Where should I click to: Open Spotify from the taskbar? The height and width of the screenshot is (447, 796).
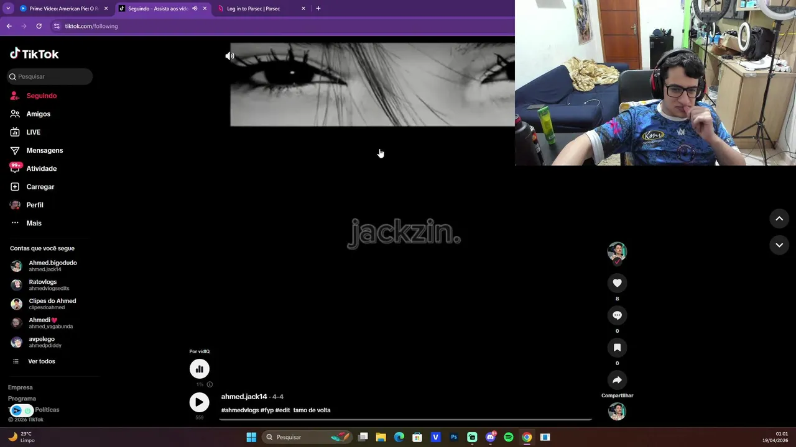point(509,437)
